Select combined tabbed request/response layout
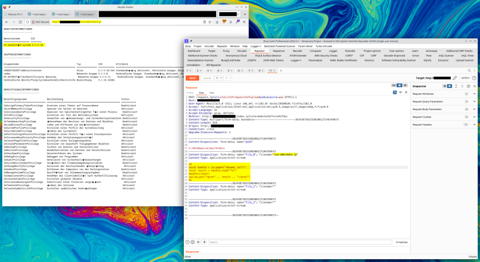480x262 pixels. click(x=405, y=85)
